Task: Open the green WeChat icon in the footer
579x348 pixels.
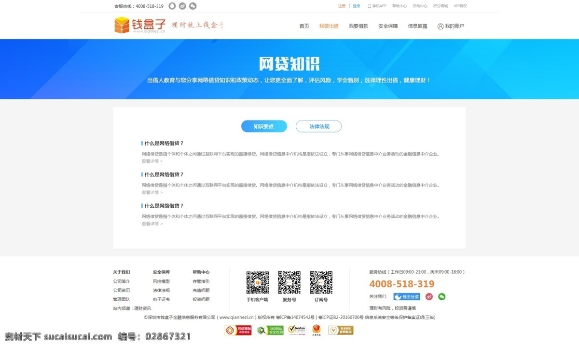Action: click(x=441, y=297)
